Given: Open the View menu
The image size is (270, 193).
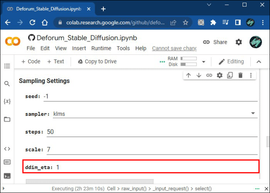Looking at the screenshot, I should click(61, 48).
